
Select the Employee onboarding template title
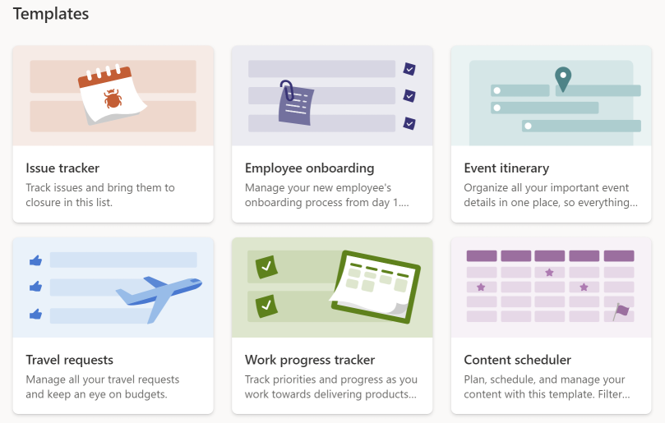309,168
